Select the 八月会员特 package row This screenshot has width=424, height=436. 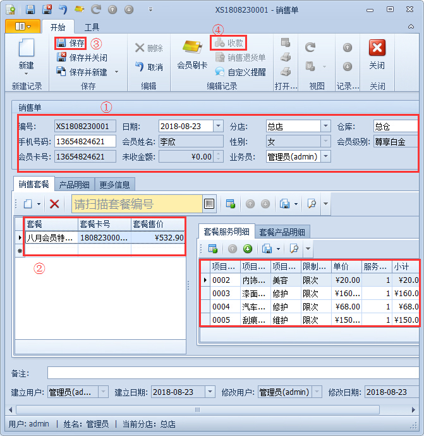coord(51,238)
